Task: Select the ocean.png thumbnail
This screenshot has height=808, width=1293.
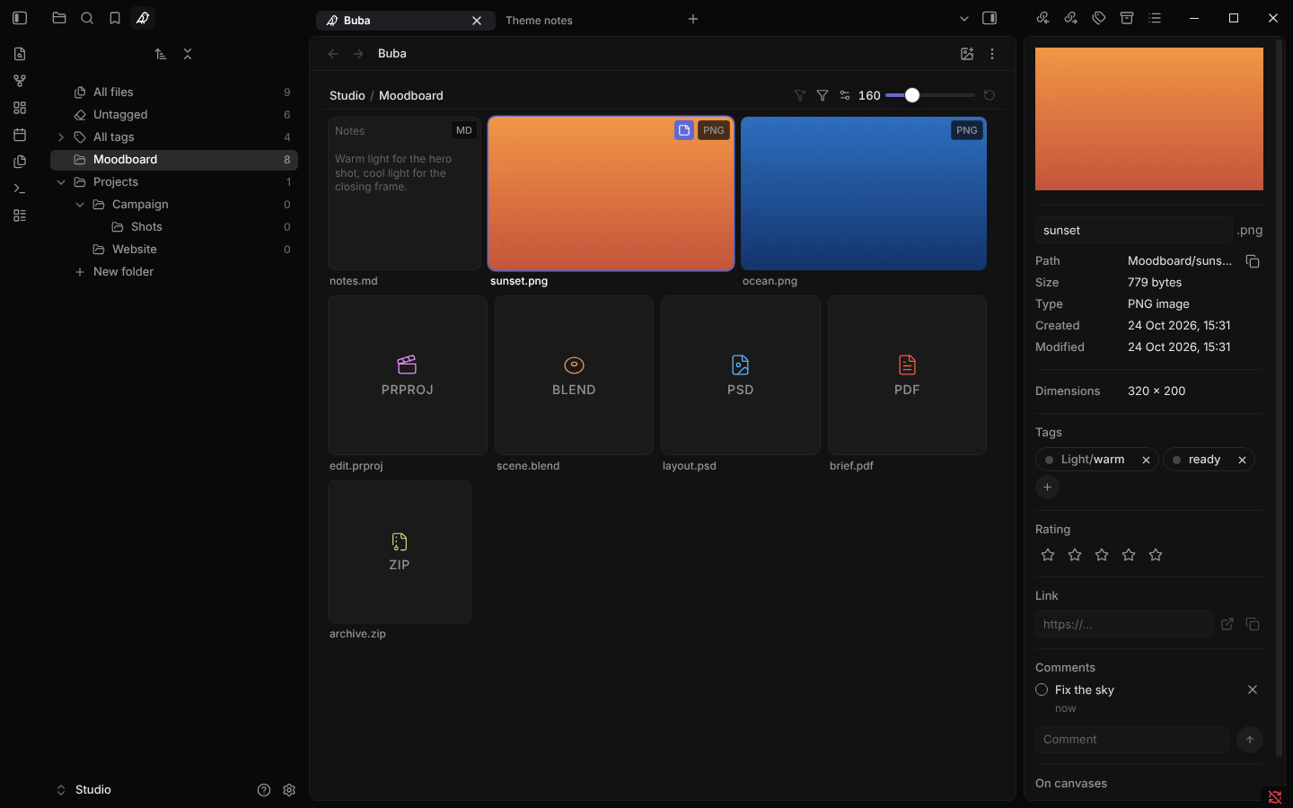Action: [x=864, y=193]
